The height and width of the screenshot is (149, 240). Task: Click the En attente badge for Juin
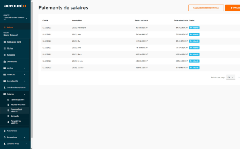[x=194, y=34]
